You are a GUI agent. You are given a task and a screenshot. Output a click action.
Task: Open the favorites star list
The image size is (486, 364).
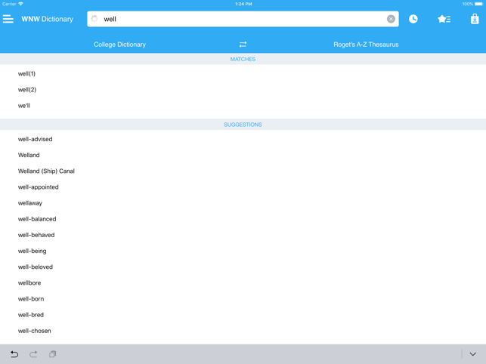[x=444, y=19]
